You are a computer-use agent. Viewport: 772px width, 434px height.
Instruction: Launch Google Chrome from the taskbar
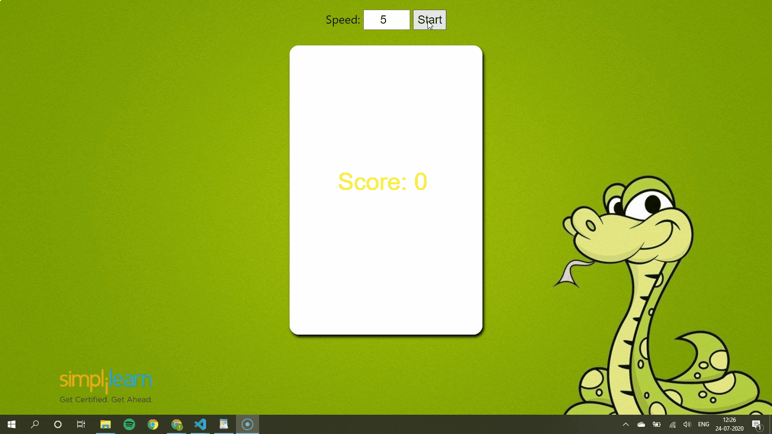click(153, 424)
